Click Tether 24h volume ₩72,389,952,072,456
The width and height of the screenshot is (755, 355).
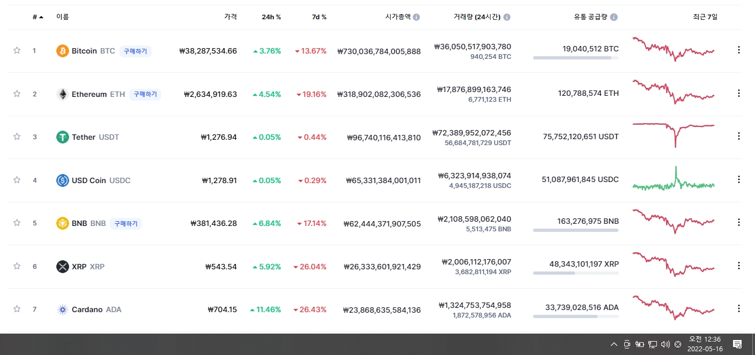click(x=472, y=133)
